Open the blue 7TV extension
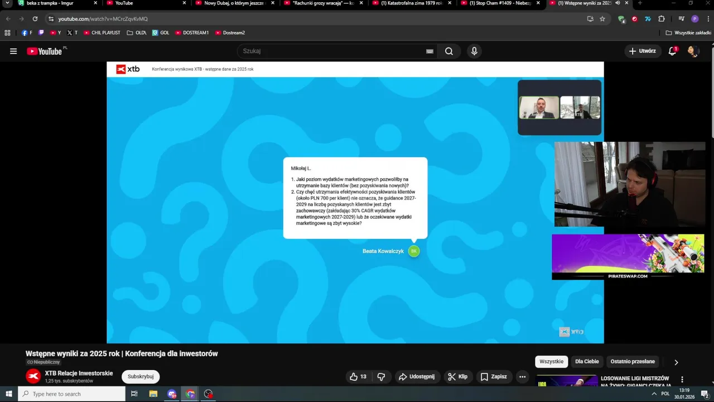 pos(648,19)
